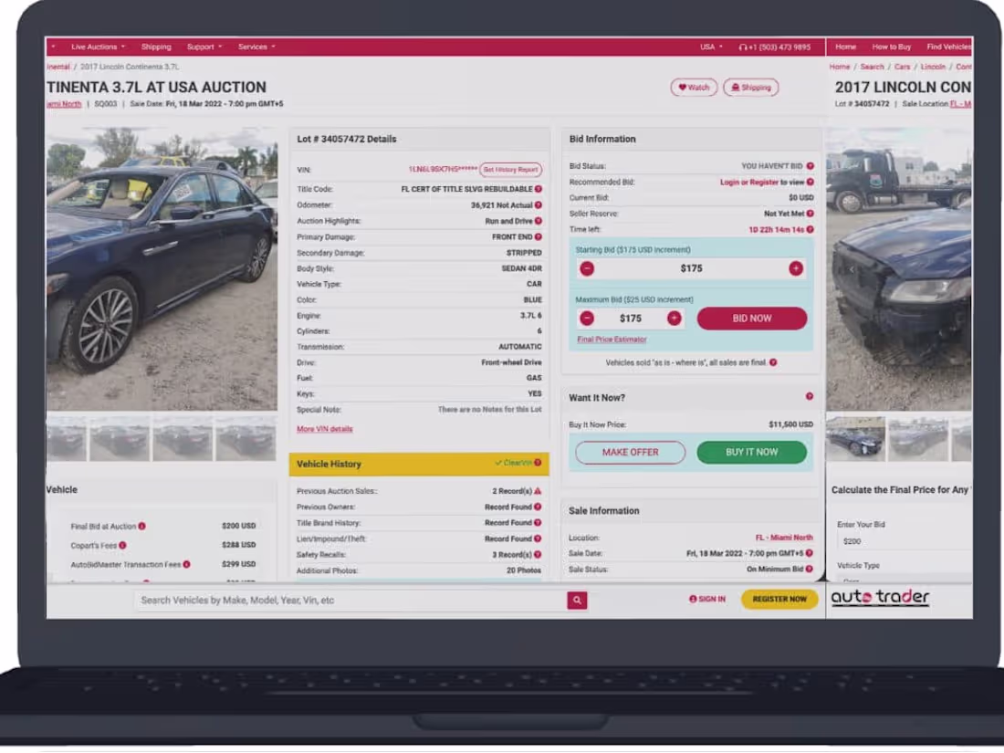
Task: Click the Shipping menu item in top bar
Action: pos(156,47)
